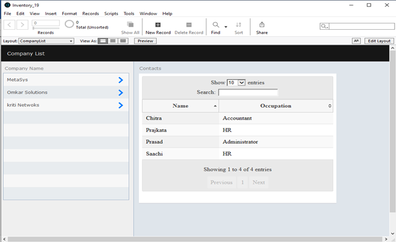
Task: Go to next record arrow
Action: click(22, 25)
